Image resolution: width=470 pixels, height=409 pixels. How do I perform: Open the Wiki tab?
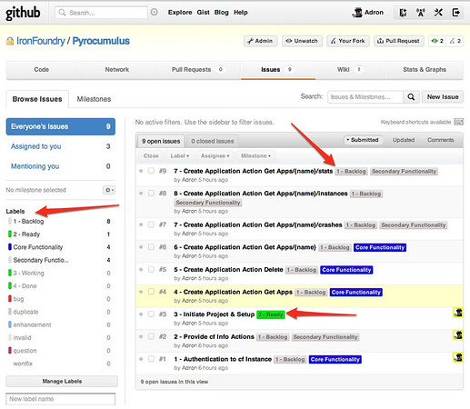point(350,70)
